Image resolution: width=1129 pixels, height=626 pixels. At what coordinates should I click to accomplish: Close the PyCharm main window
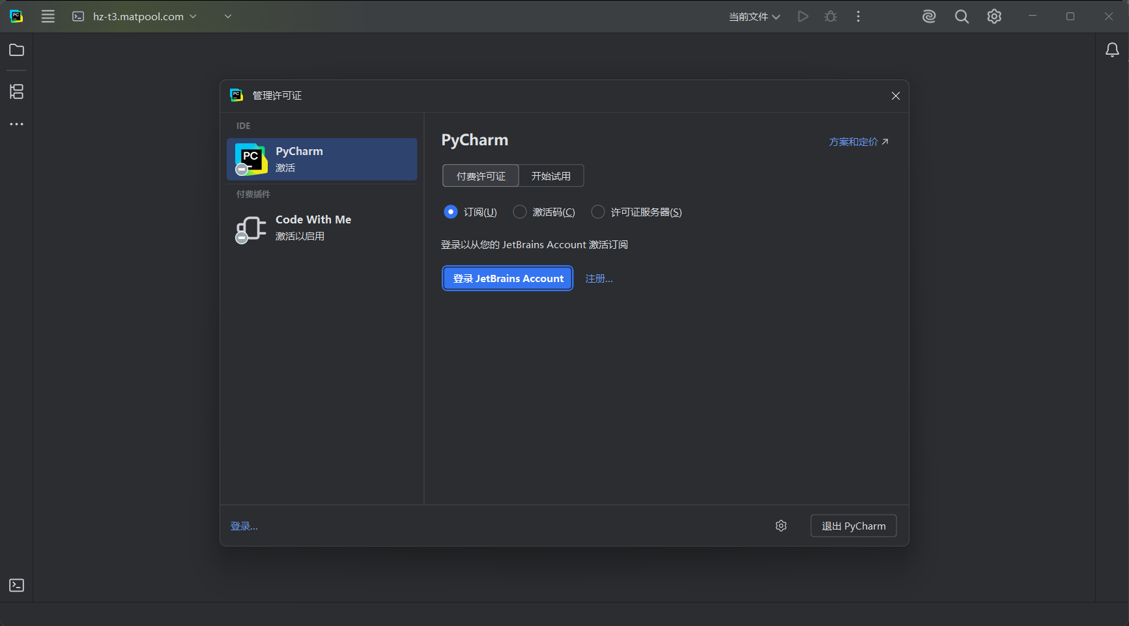[1109, 16]
